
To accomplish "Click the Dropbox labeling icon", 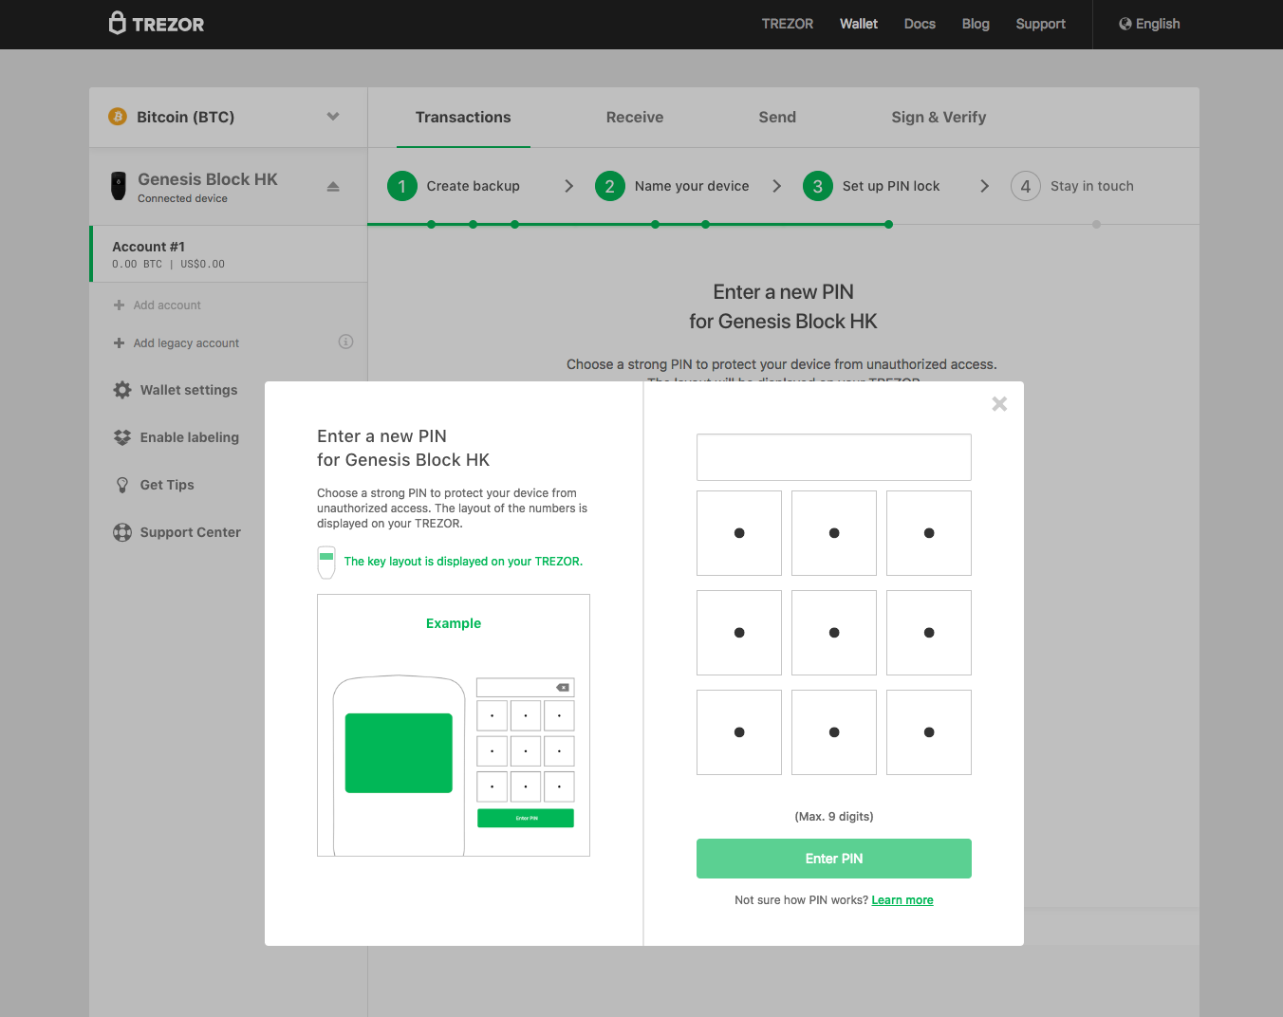I will pos(122,437).
